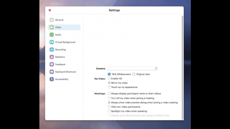Image resolution: width=230 pixels, height=129 pixels.
Task: Click the settings panel vertical scrollbar
Action: pyautogui.click(x=182, y=66)
